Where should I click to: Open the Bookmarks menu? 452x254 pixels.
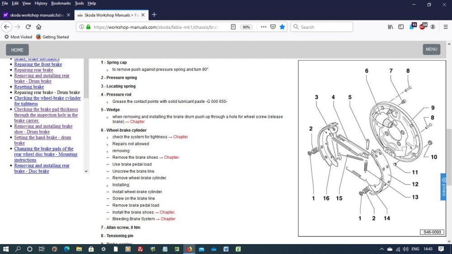[x=61, y=4]
